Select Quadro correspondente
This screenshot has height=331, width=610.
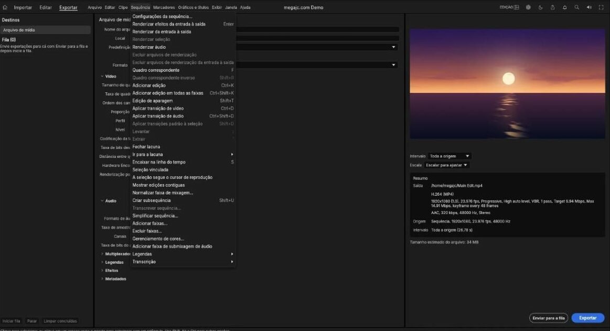(x=183, y=70)
